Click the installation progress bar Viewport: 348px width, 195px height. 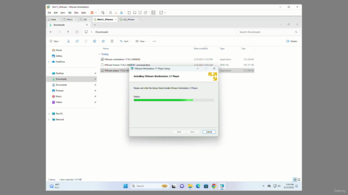[x=173, y=100]
